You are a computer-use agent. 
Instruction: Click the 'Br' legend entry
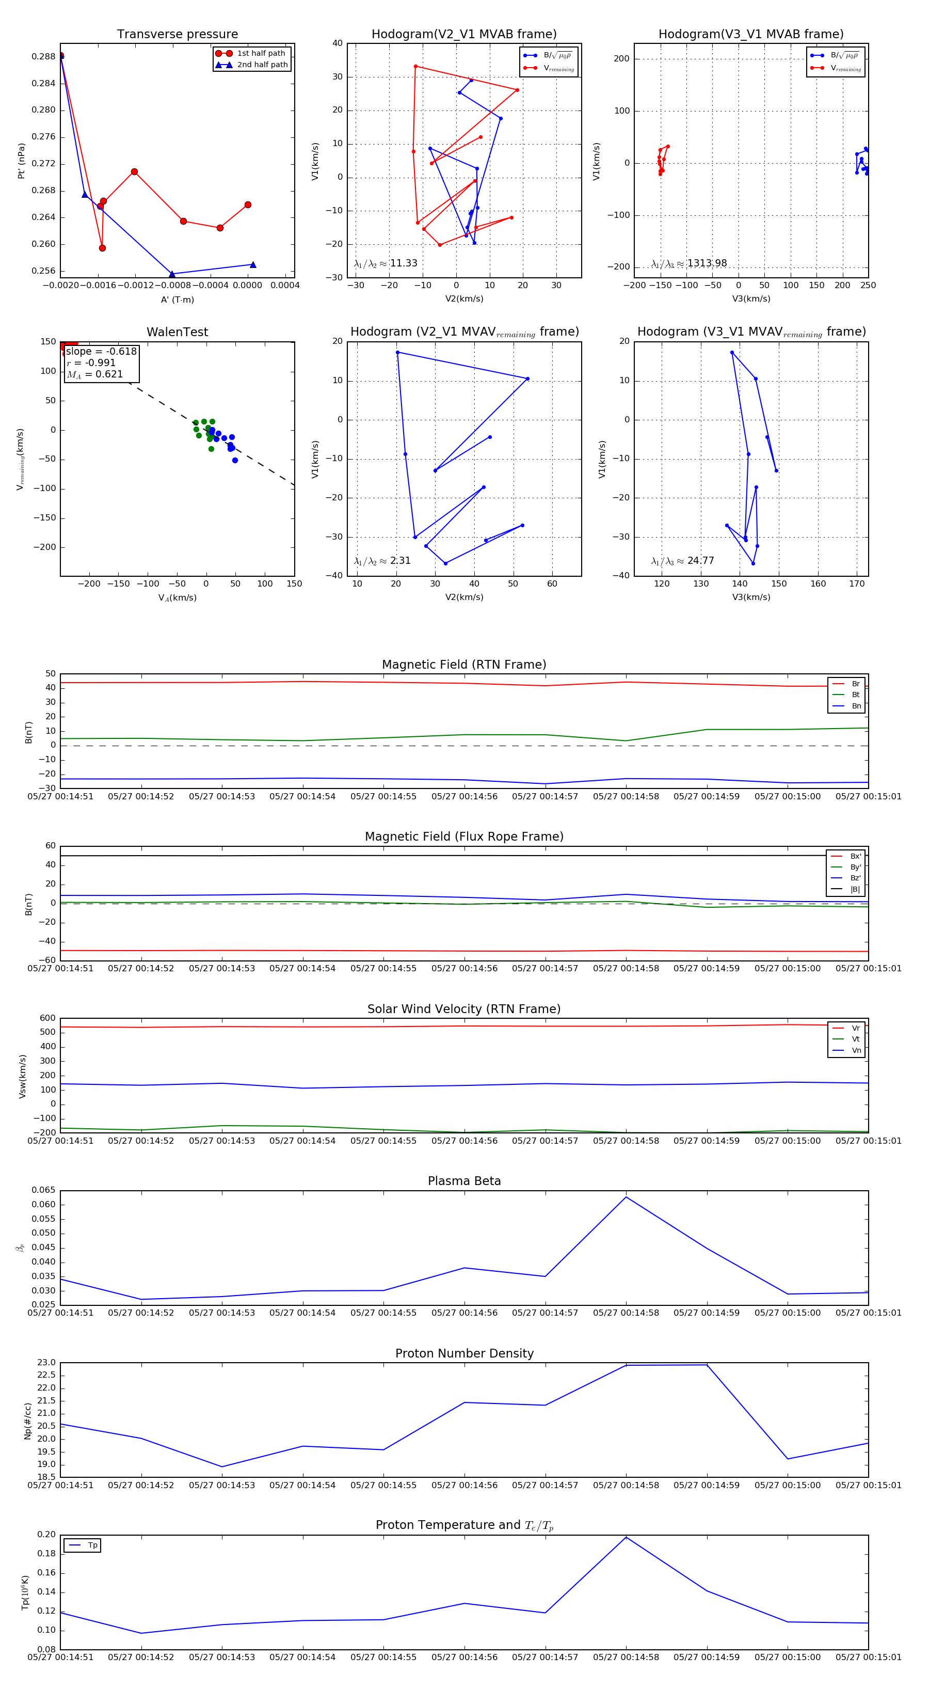point(846,684)
